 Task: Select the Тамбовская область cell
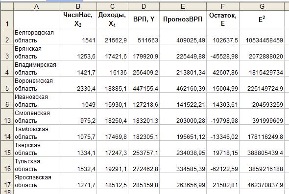click(x=36, y=133)
